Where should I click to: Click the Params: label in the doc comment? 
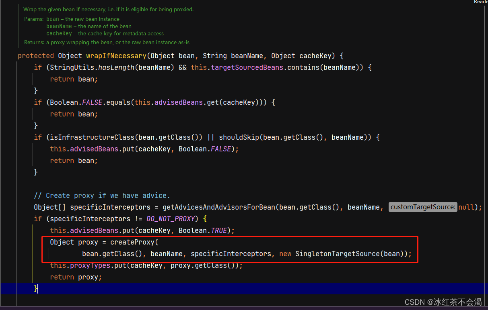coord(33,19)
